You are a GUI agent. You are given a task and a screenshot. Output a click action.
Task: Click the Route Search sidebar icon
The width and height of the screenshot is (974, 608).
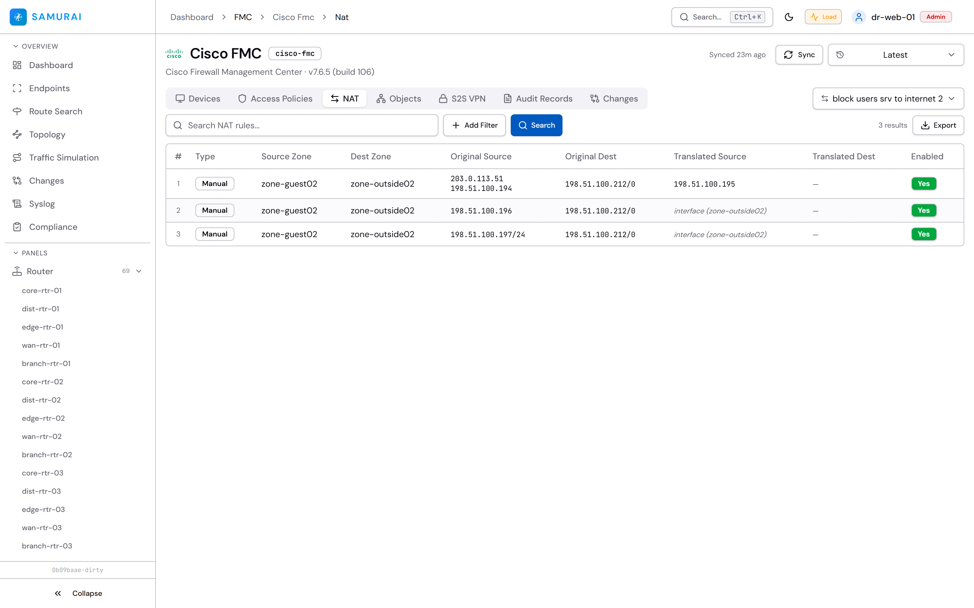pyautogui.click(x=17, y=111)
